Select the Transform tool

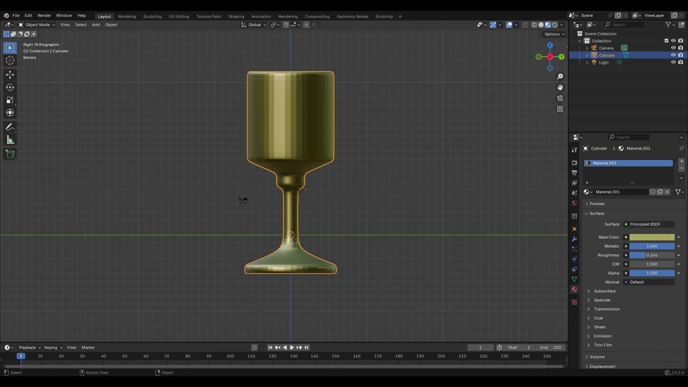tap(10, 112)
